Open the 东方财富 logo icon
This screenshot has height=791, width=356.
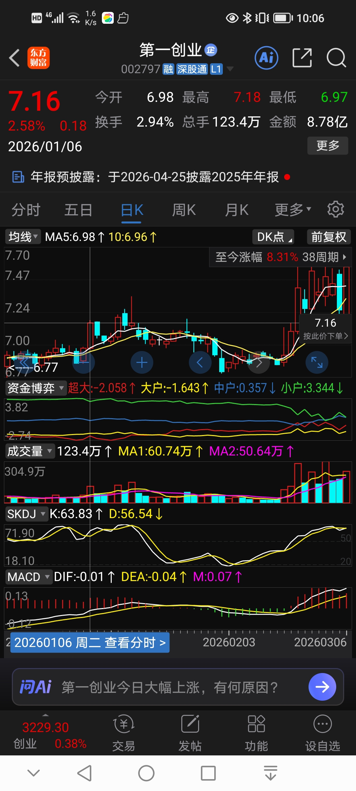click(x=39, y=58)
